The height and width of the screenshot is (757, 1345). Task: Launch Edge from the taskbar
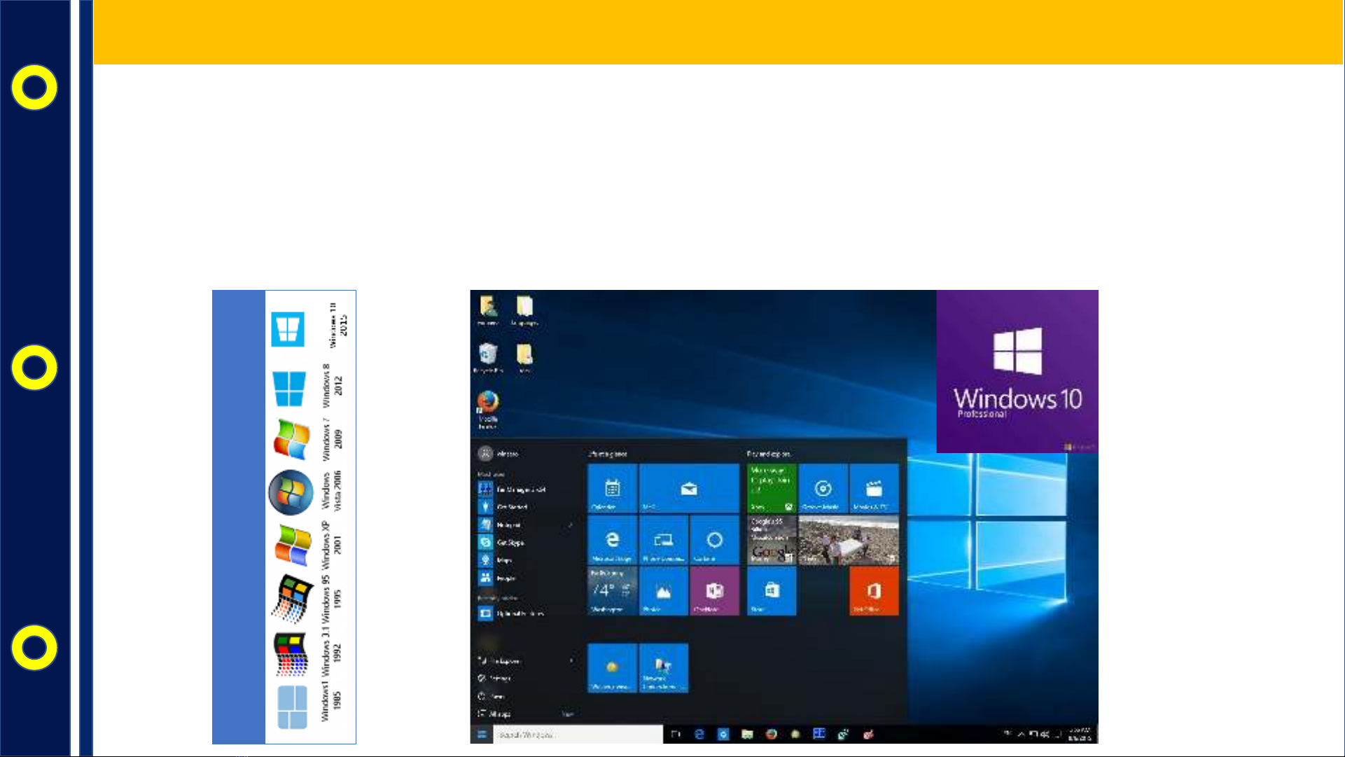click(699, 734)
